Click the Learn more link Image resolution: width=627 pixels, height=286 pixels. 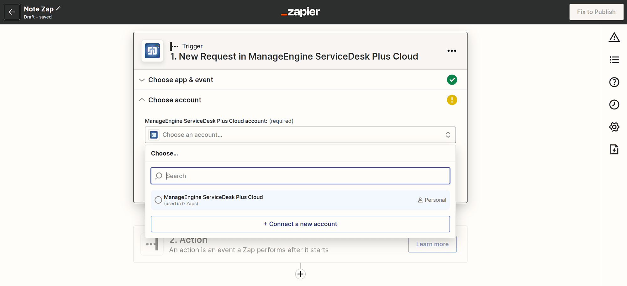pyautogui.click(x=432, y=244)
